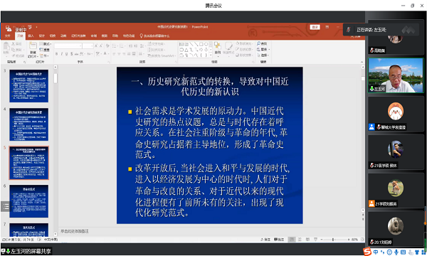Open the Insert ribbon tab
427x256 pixels.
click(31, 36)
